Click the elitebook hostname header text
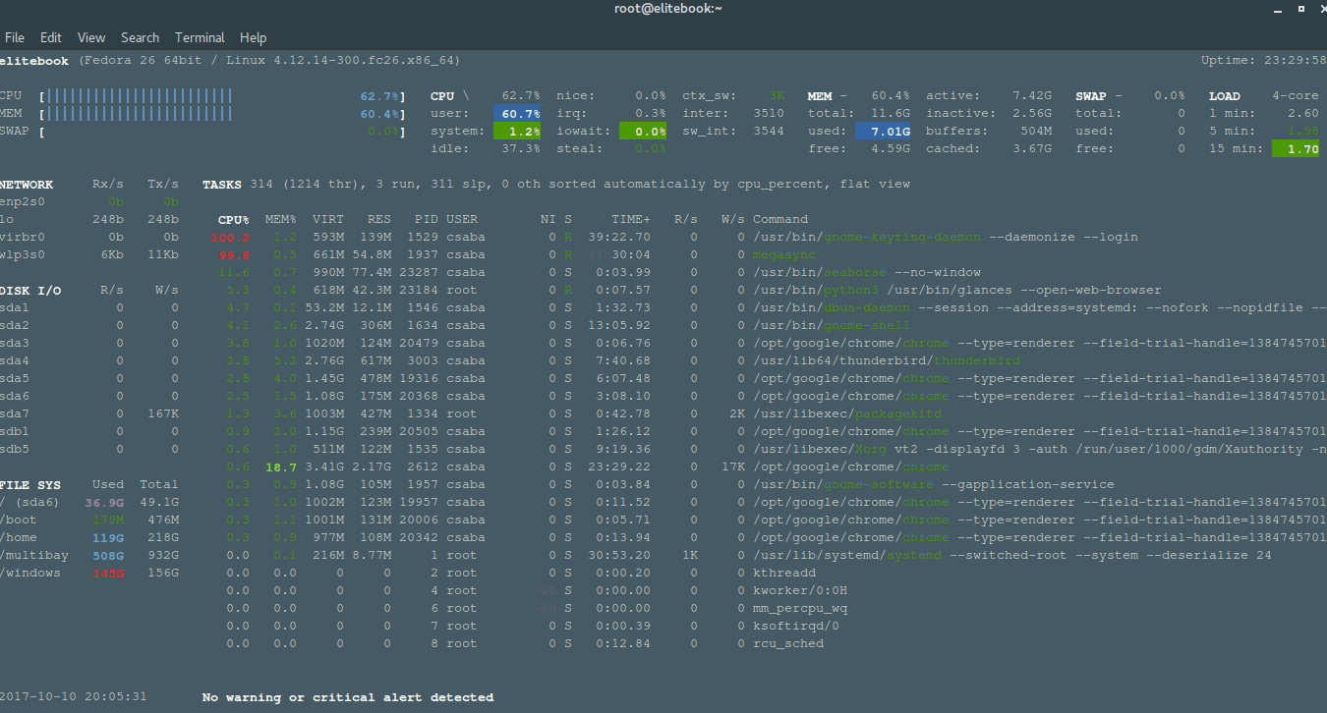 coord(34,61)
